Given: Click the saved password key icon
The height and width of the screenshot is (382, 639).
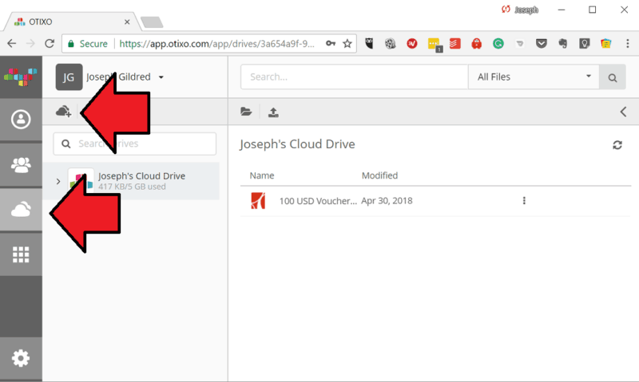Looking at the screenshot, I should (331, 43).
